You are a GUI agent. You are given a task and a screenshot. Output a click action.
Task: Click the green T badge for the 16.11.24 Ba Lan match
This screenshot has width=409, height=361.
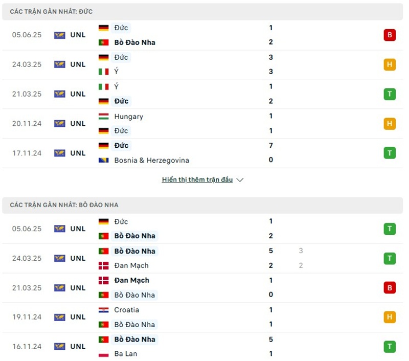[390, 347]
